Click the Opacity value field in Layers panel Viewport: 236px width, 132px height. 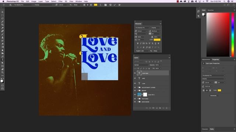[157, 65]
